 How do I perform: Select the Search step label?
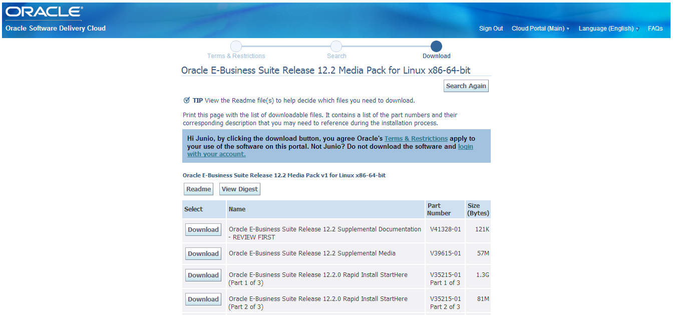pyautogui.click(x=337, y=56)
